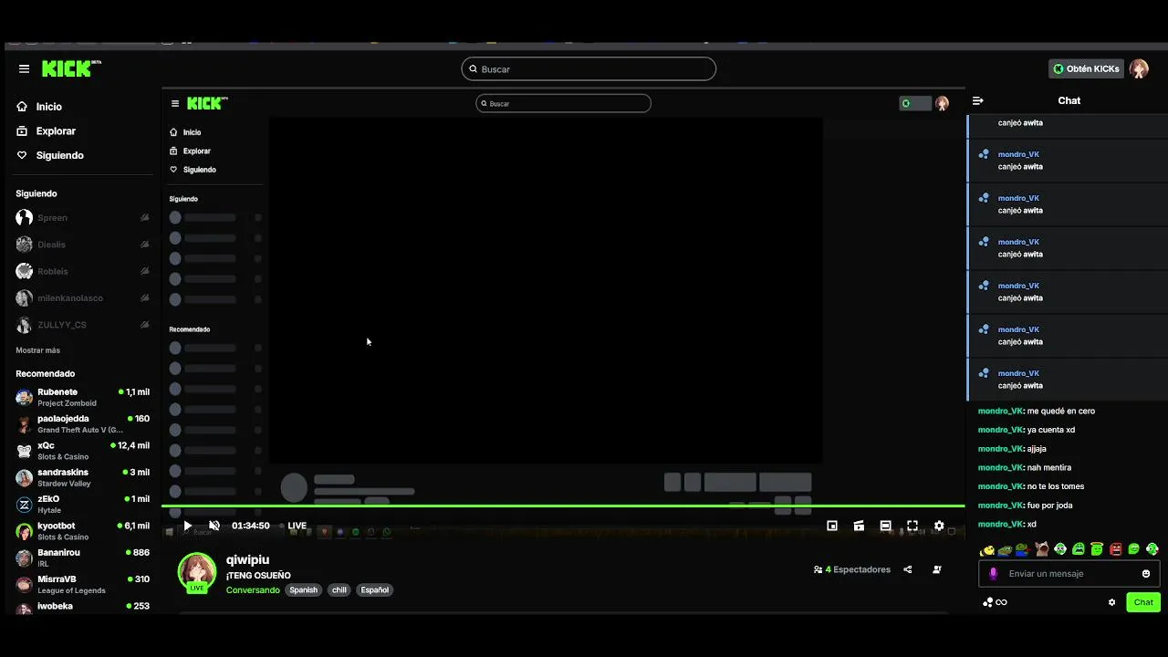Open player settings gear
Viewport: 1168px width, 657px height.
939,526
